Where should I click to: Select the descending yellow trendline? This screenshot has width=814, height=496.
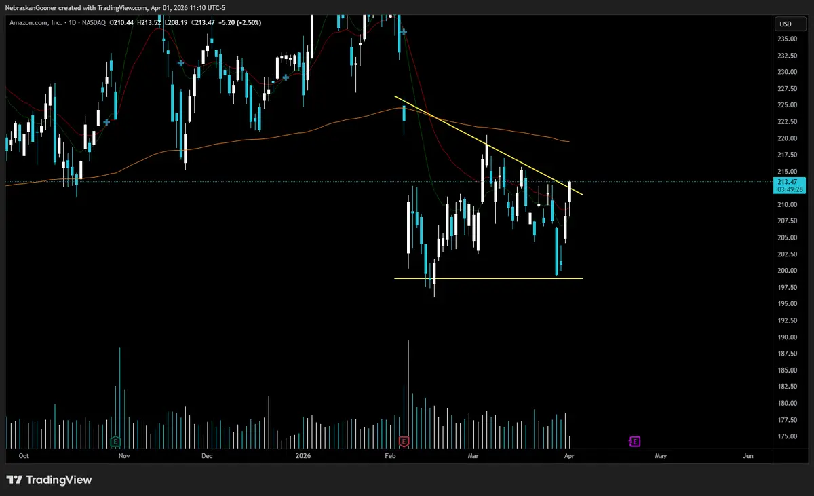[x=488, y=146]
